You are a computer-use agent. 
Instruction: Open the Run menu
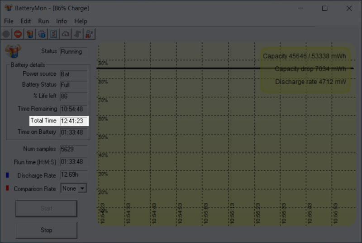pos(43,21)
